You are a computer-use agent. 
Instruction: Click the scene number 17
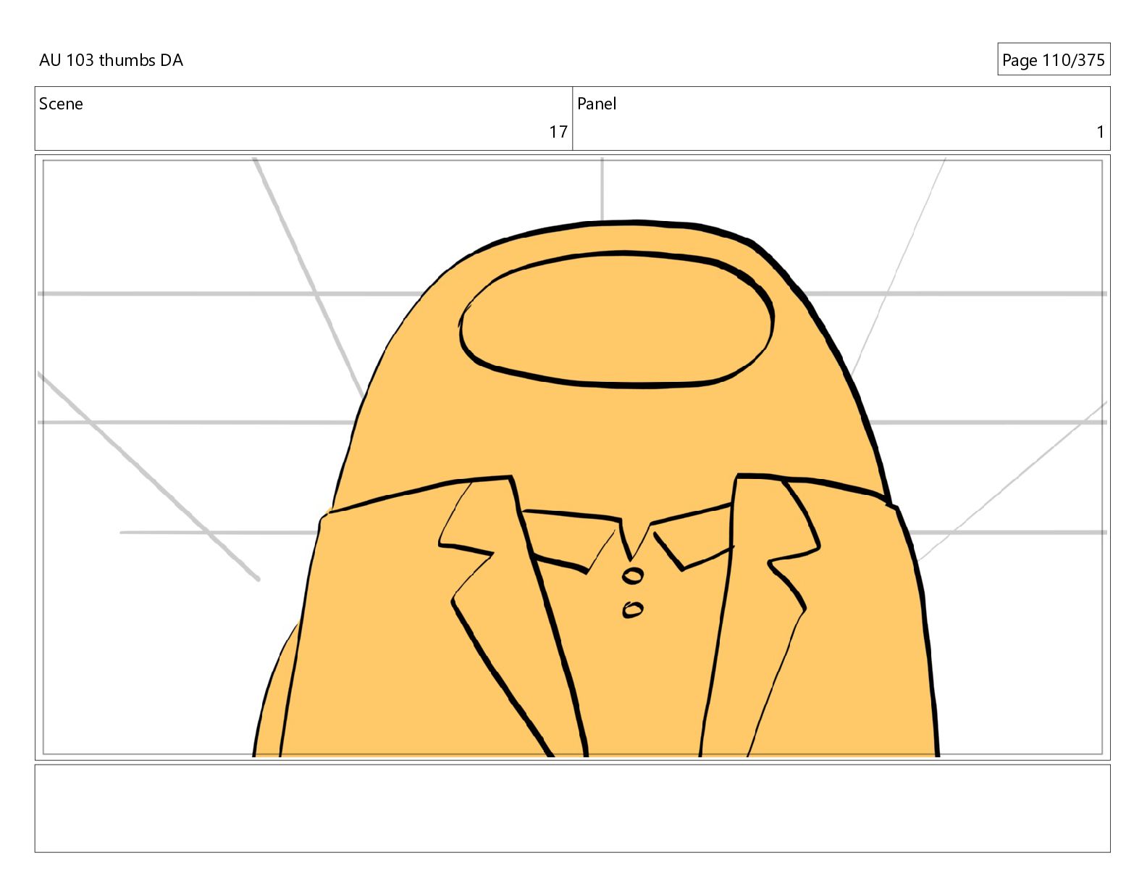(x=558, y=132)
